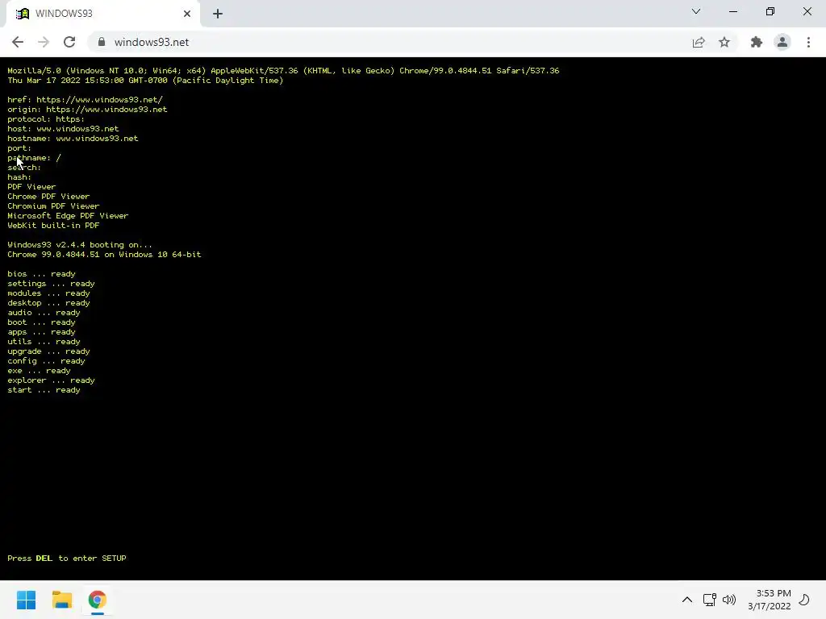This screenshot has width=826, height=619.
Task: Click the 'modules ... ready' line
Action: coord(48,293)
